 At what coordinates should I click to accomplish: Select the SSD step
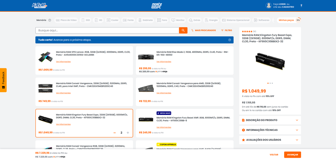click(x=86, y=20)
